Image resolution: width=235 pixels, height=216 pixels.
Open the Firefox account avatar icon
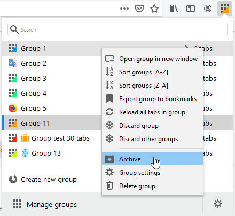click(x=208, y=9)
